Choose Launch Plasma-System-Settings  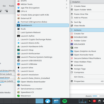[42, 57]
